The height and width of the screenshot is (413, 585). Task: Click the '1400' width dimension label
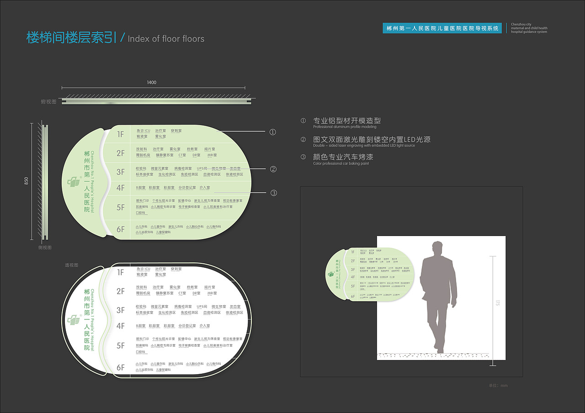(x=152, y=83)
